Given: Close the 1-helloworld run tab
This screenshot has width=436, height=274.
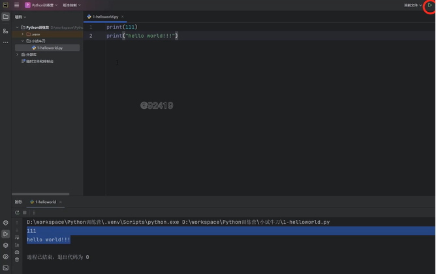Looking at the screenshot, I should click(x=60, y=202).
